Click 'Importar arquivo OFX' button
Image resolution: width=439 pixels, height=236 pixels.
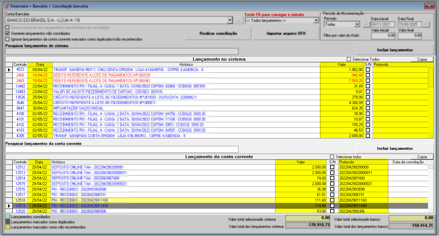286,33
